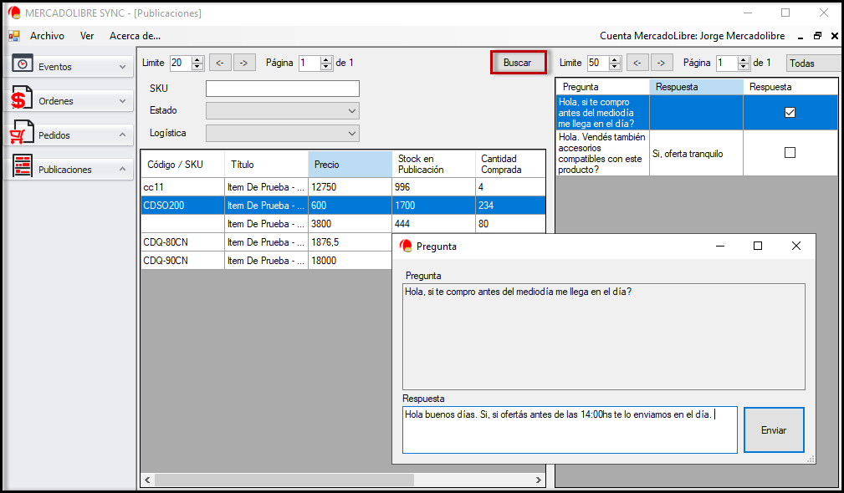This screenshot has height=493, width=844.
Task: Click the right arrow of horizontal scrollbar
Action: pos(538,480)
